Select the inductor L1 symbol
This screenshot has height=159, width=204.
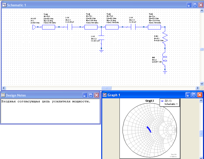[x=165, y=59]
